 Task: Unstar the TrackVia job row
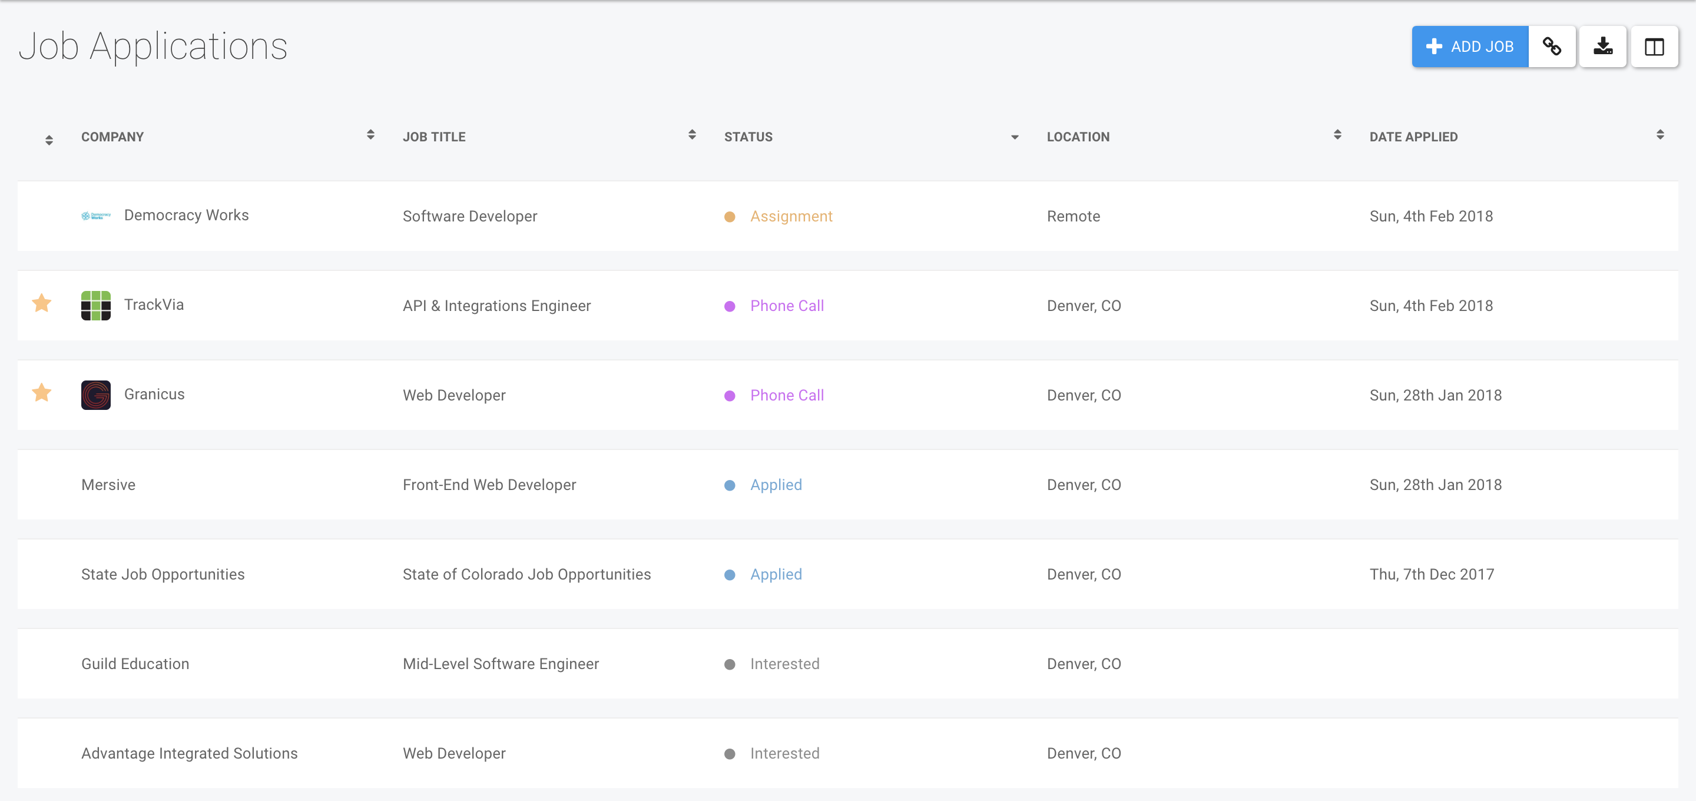(41, 303)
